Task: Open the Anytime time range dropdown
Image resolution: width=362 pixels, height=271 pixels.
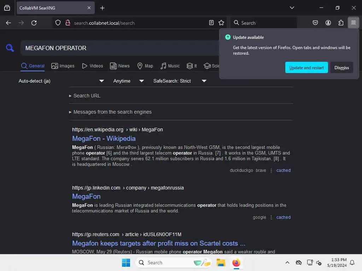Action: pos(128,81)
